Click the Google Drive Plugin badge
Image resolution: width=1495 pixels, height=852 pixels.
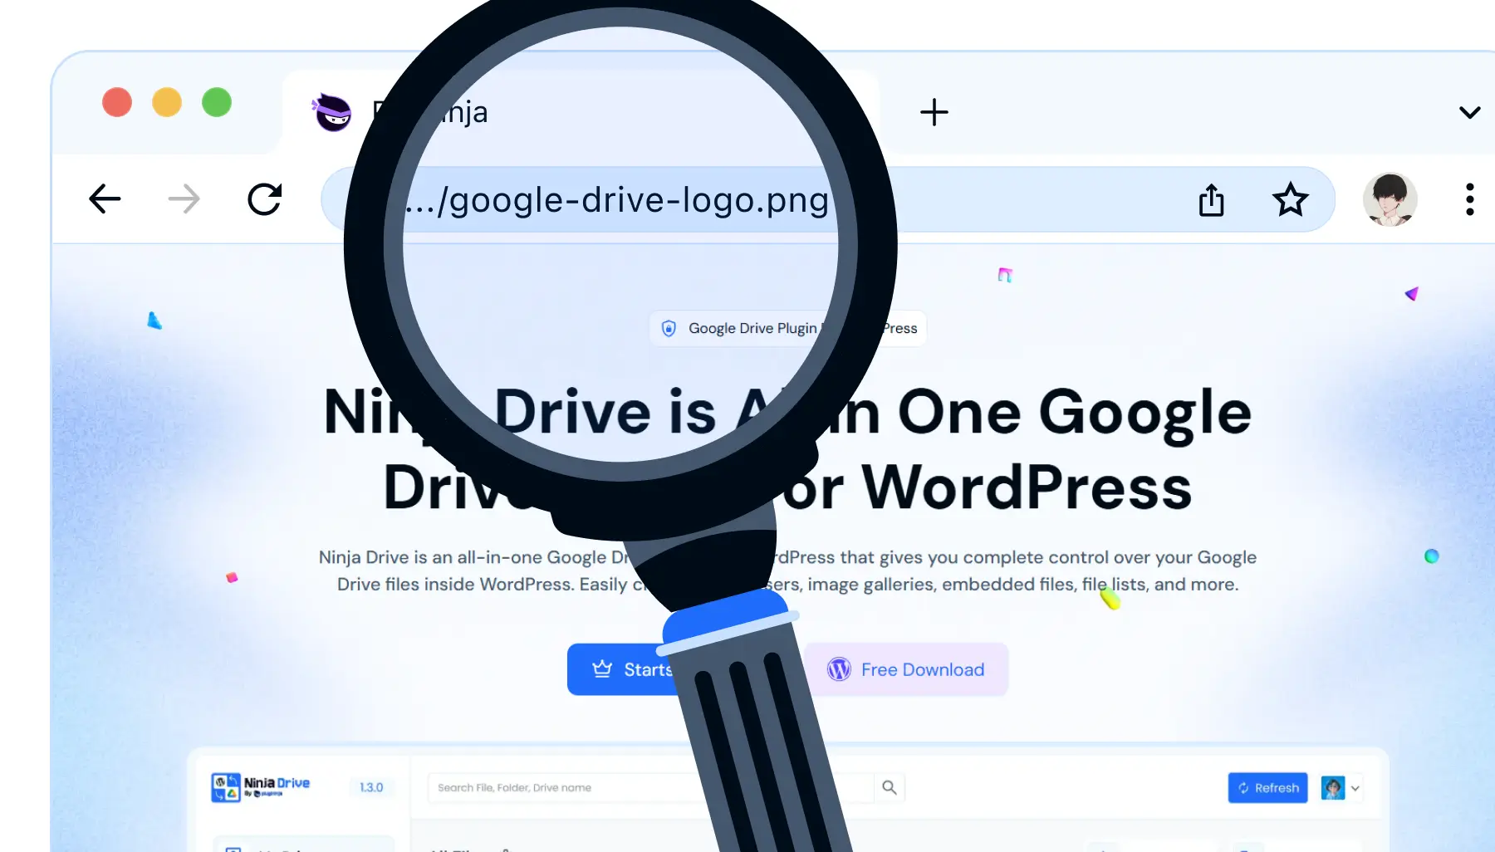[787, 329]
